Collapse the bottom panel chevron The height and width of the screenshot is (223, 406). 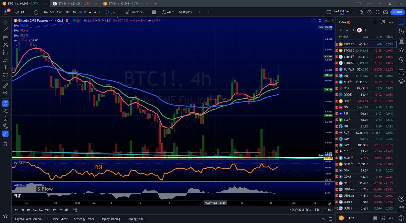(322, 219)
